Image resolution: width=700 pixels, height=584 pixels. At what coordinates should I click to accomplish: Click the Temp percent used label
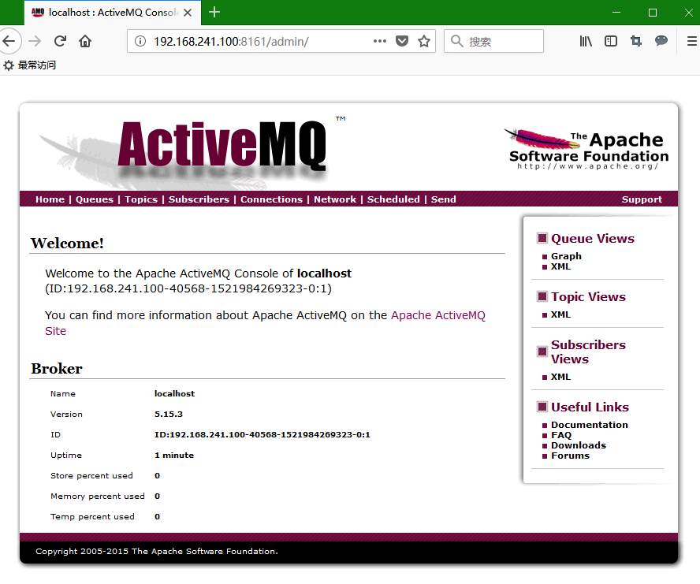[x=92, y=516]
